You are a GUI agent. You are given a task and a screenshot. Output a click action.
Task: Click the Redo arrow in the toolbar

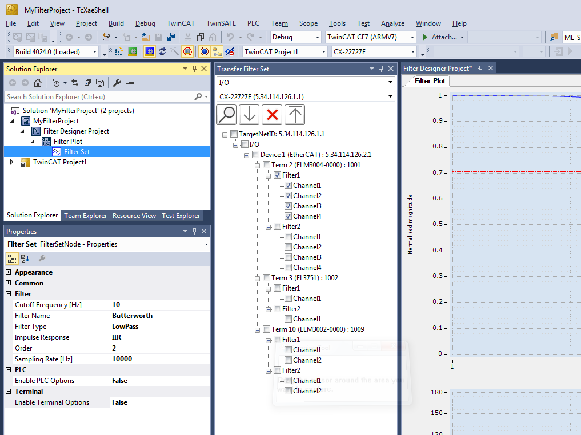(x=251, y=37)
